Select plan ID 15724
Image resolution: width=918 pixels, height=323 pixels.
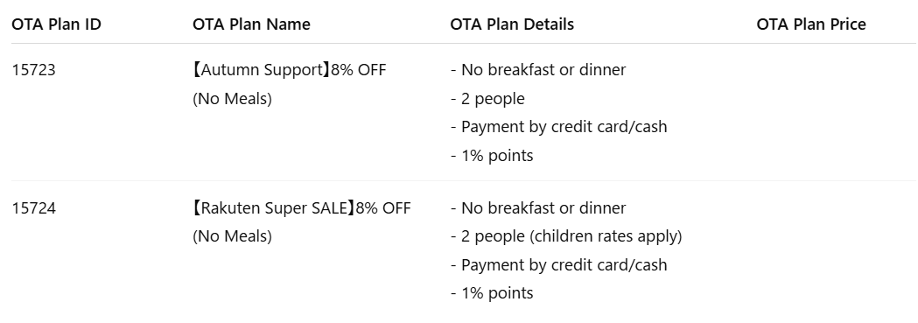click(34, 208)
